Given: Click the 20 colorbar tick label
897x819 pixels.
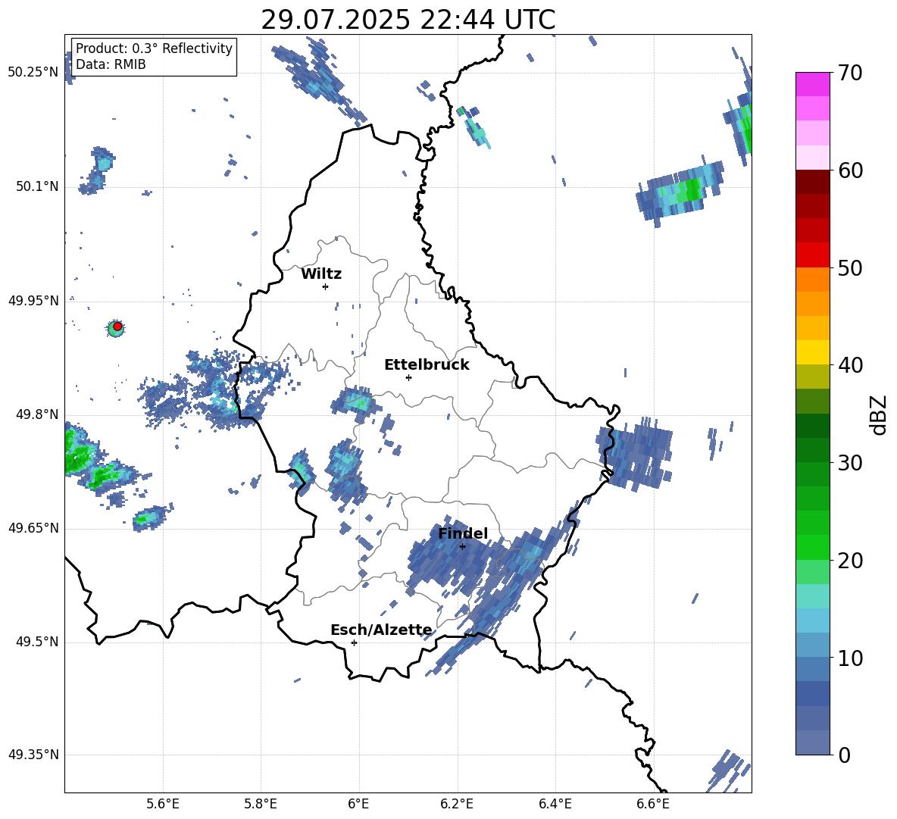Looking at the screenshot, I should point(850,561).
